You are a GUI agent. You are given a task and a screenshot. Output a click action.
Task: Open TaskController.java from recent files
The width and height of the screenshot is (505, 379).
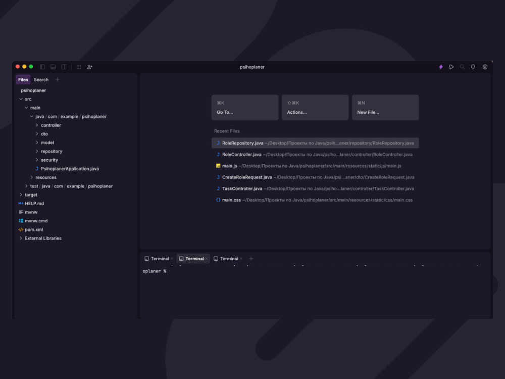pyautogui.click(x=315, y=188)
